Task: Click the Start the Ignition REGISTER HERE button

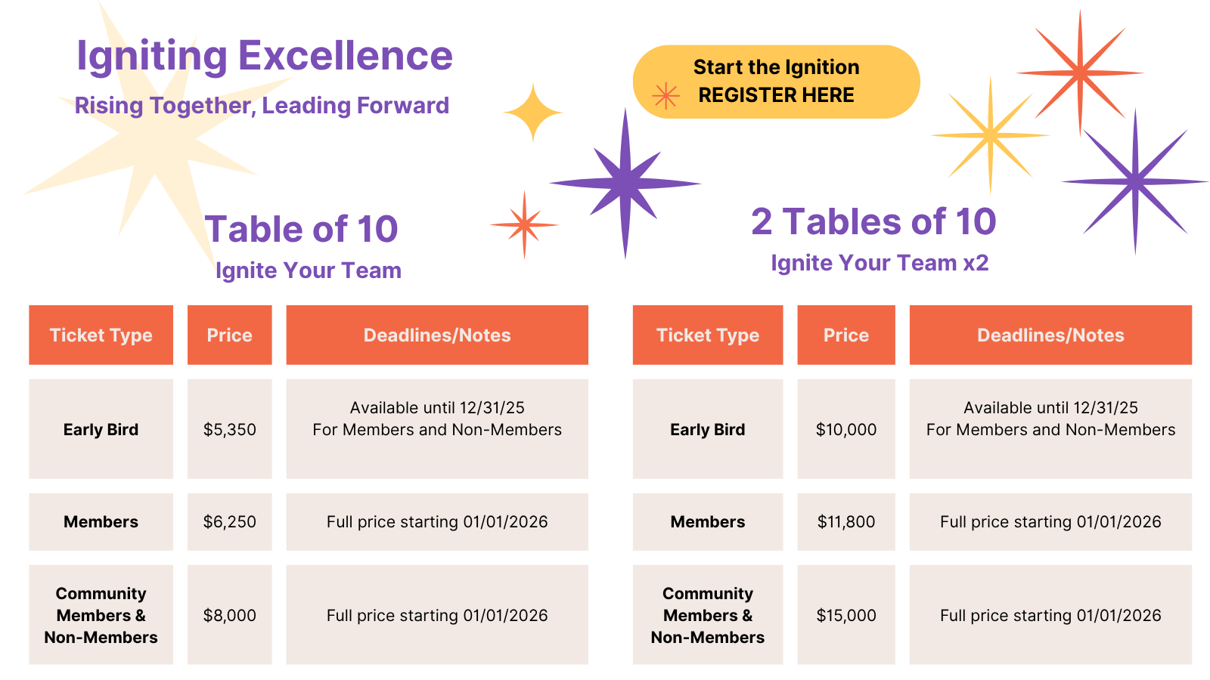Action: (776, 82)
